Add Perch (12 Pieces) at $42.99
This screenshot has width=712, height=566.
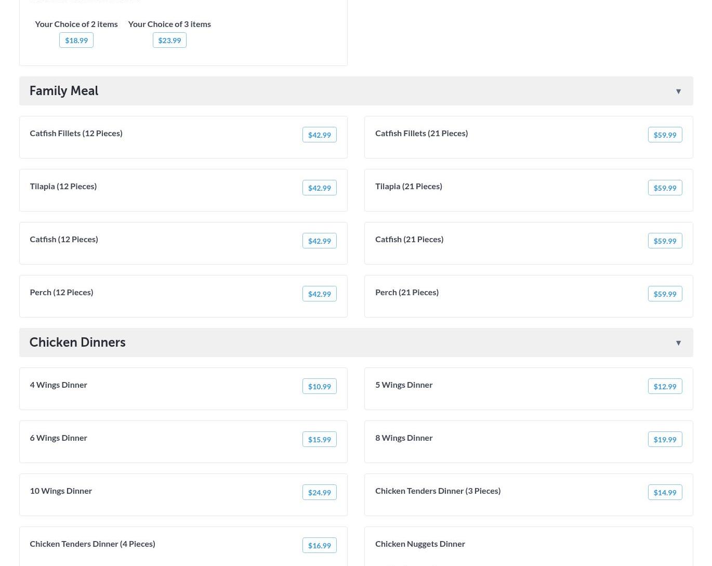(x=319, y=294)
